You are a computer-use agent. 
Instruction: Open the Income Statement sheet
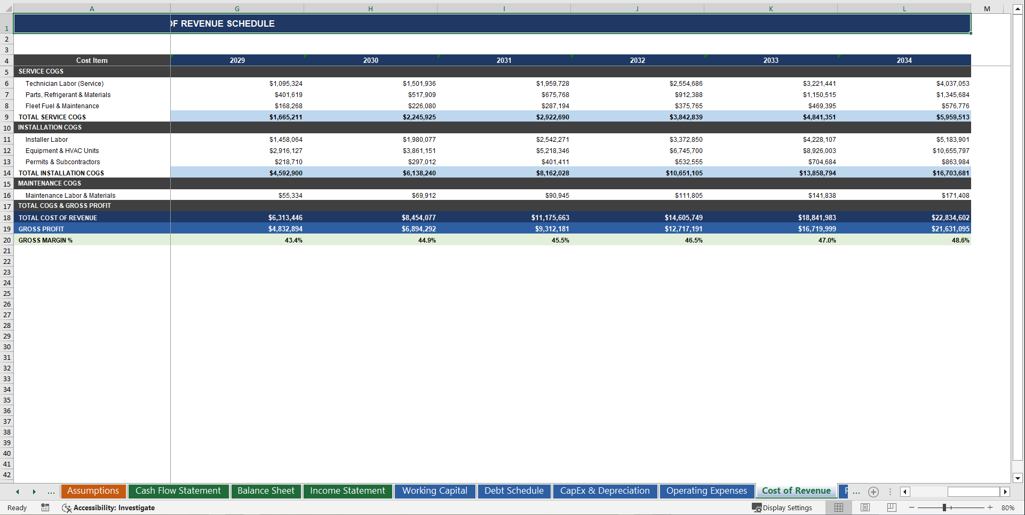click(347, 491)
